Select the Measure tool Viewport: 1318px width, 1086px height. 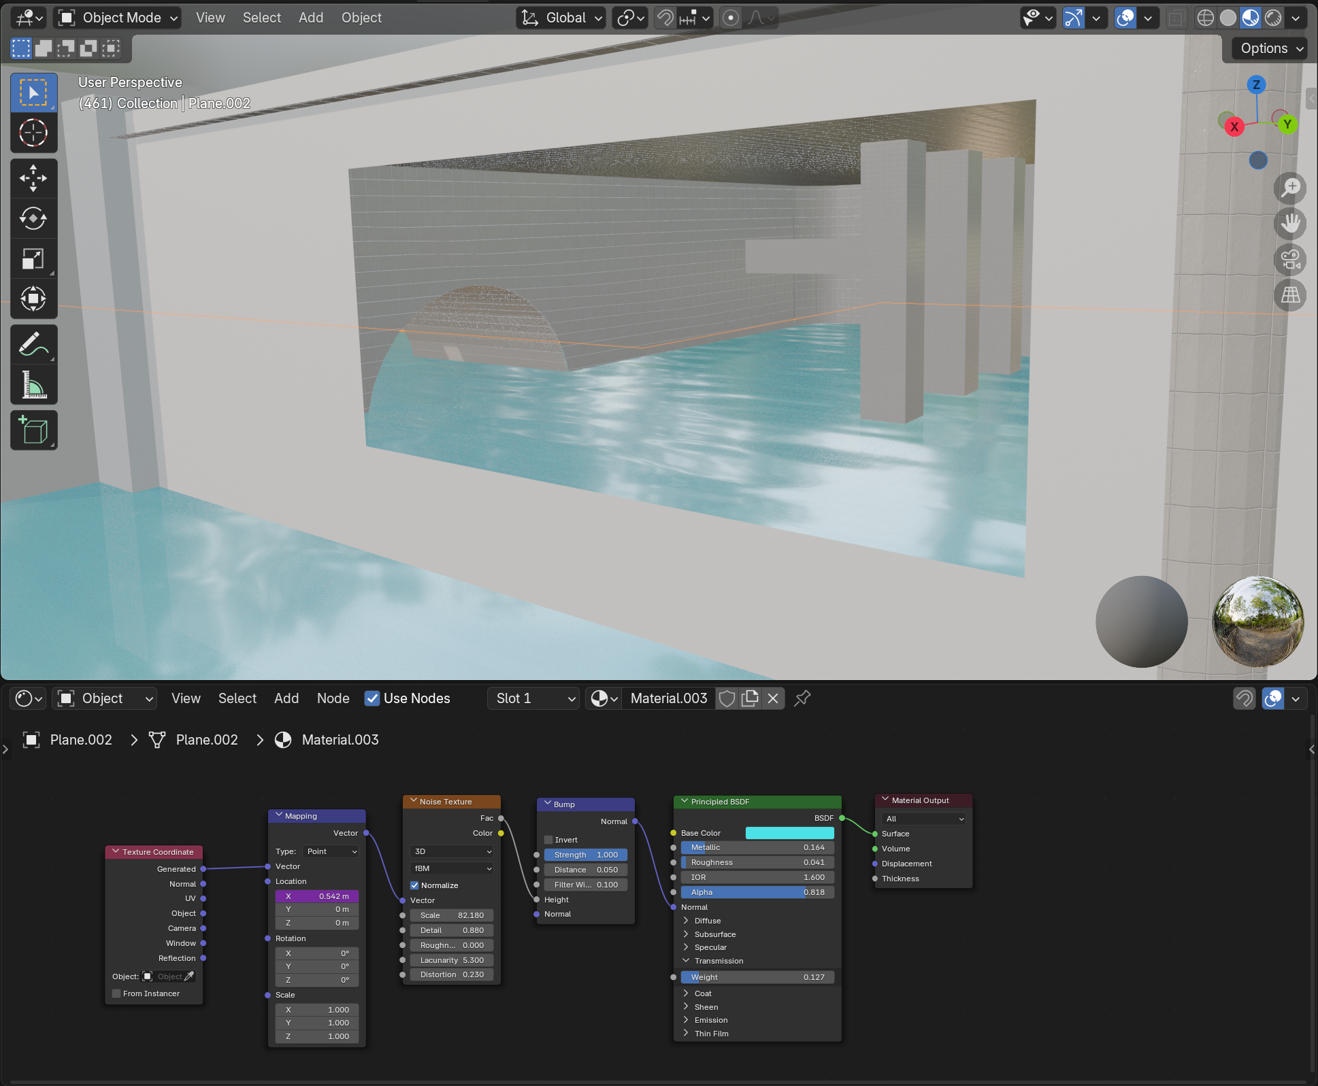click(33, 385)
